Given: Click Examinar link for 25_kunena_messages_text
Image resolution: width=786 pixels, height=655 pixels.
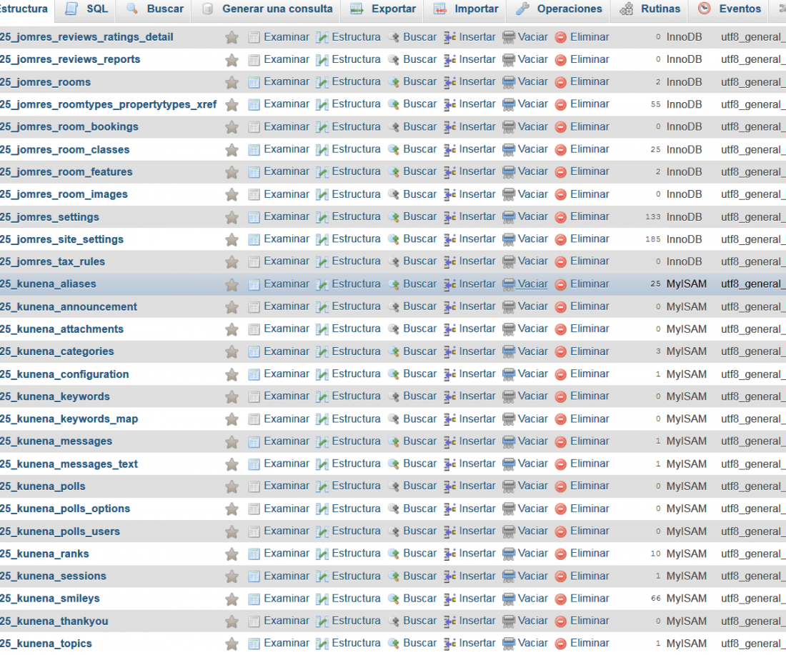Looking at the screenshot, I should coord(287,464).
